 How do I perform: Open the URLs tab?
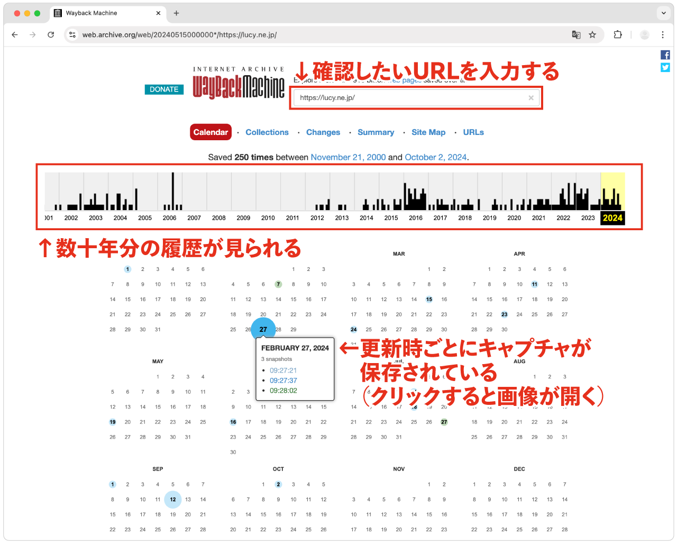pyautogui.click(x=473, y=132)
